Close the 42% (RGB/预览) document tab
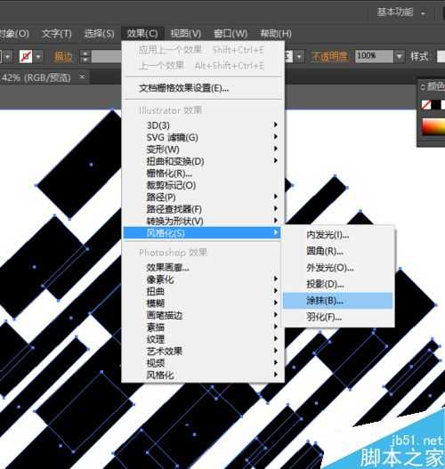The width and height of the screenshot is (445, 469). coord(82,77)
